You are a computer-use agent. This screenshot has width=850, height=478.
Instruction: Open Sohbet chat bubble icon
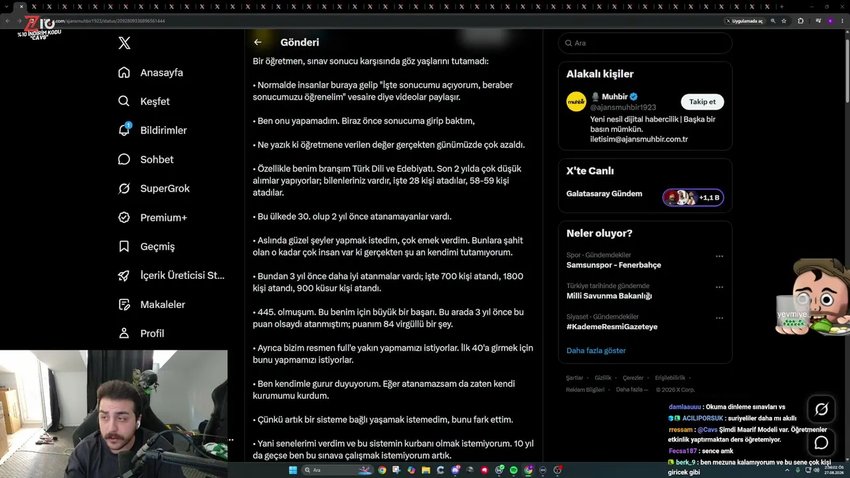124,159
